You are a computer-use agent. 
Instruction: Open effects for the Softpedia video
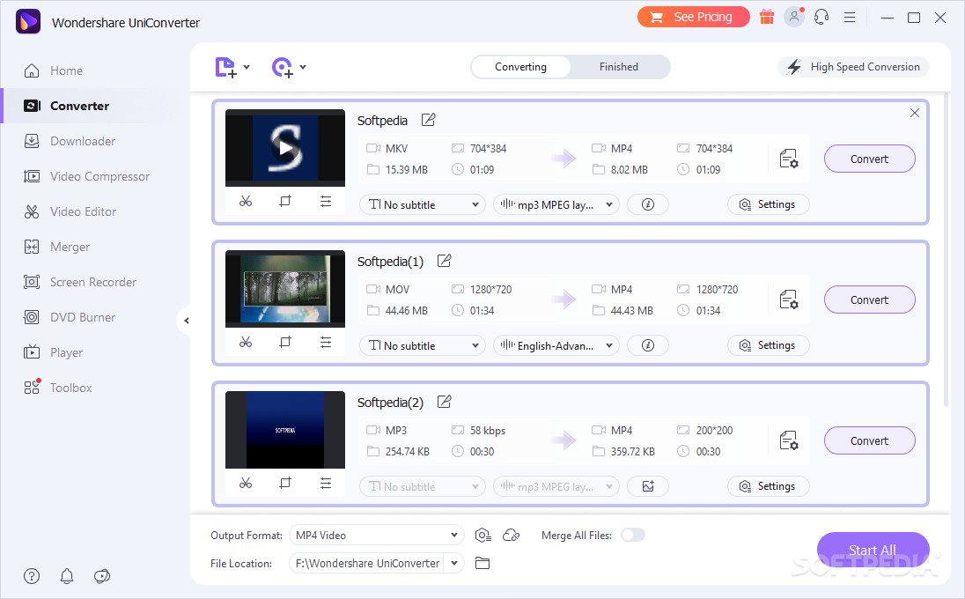[x=326, y=202]
